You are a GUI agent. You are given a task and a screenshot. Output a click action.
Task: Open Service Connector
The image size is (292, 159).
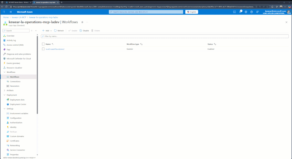click(x=18, y=150)
